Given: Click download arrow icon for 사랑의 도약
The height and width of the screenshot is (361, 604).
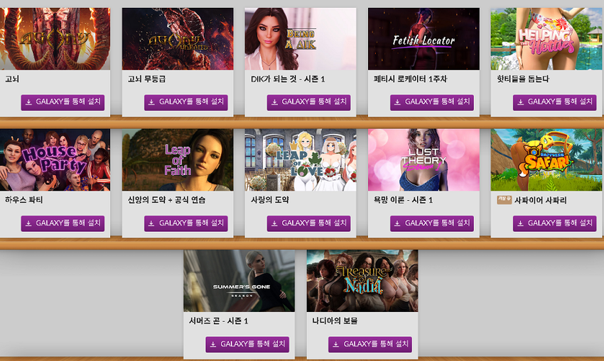Looking at the screenshot, I should click(x=274, y=223).
